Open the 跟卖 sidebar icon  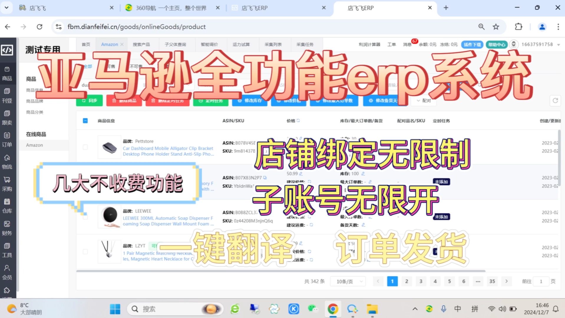(x=7, y=118)
